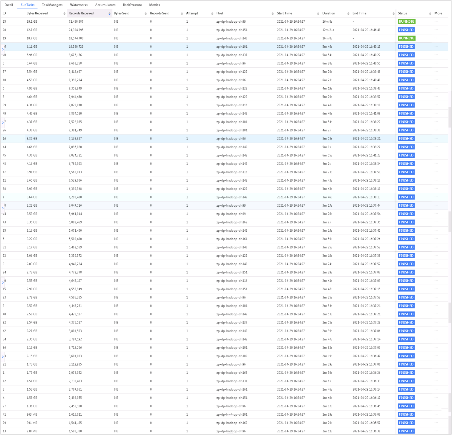Click the more dots on subtask 37 row

tap(436, 72)
